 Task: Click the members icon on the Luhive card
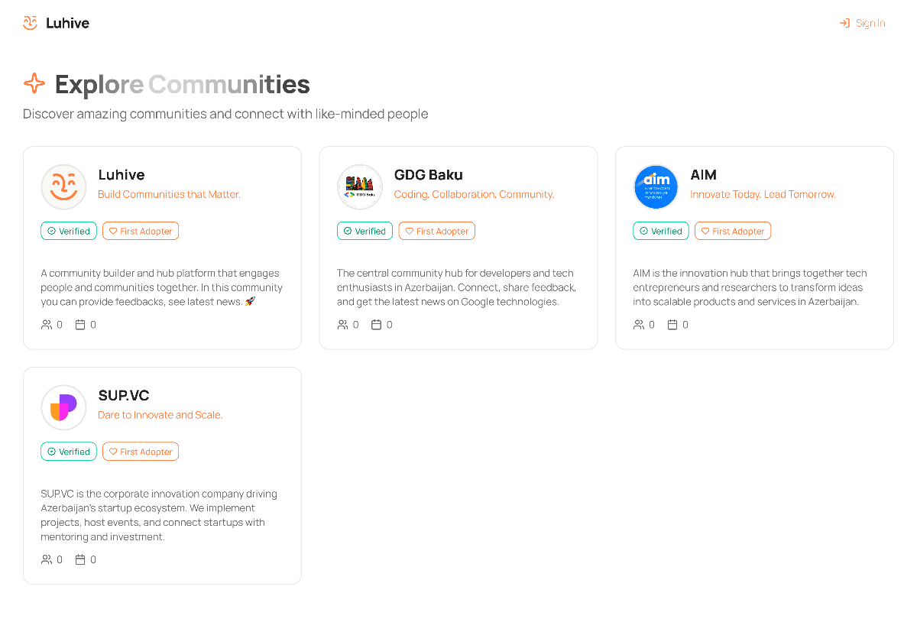[x=46, y=324]
